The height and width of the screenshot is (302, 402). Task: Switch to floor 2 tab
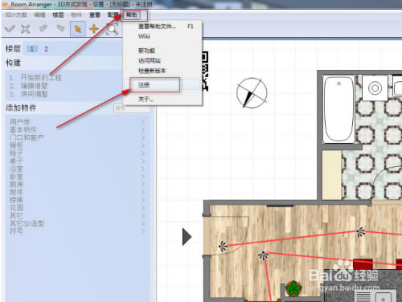(x=46, y=49)
